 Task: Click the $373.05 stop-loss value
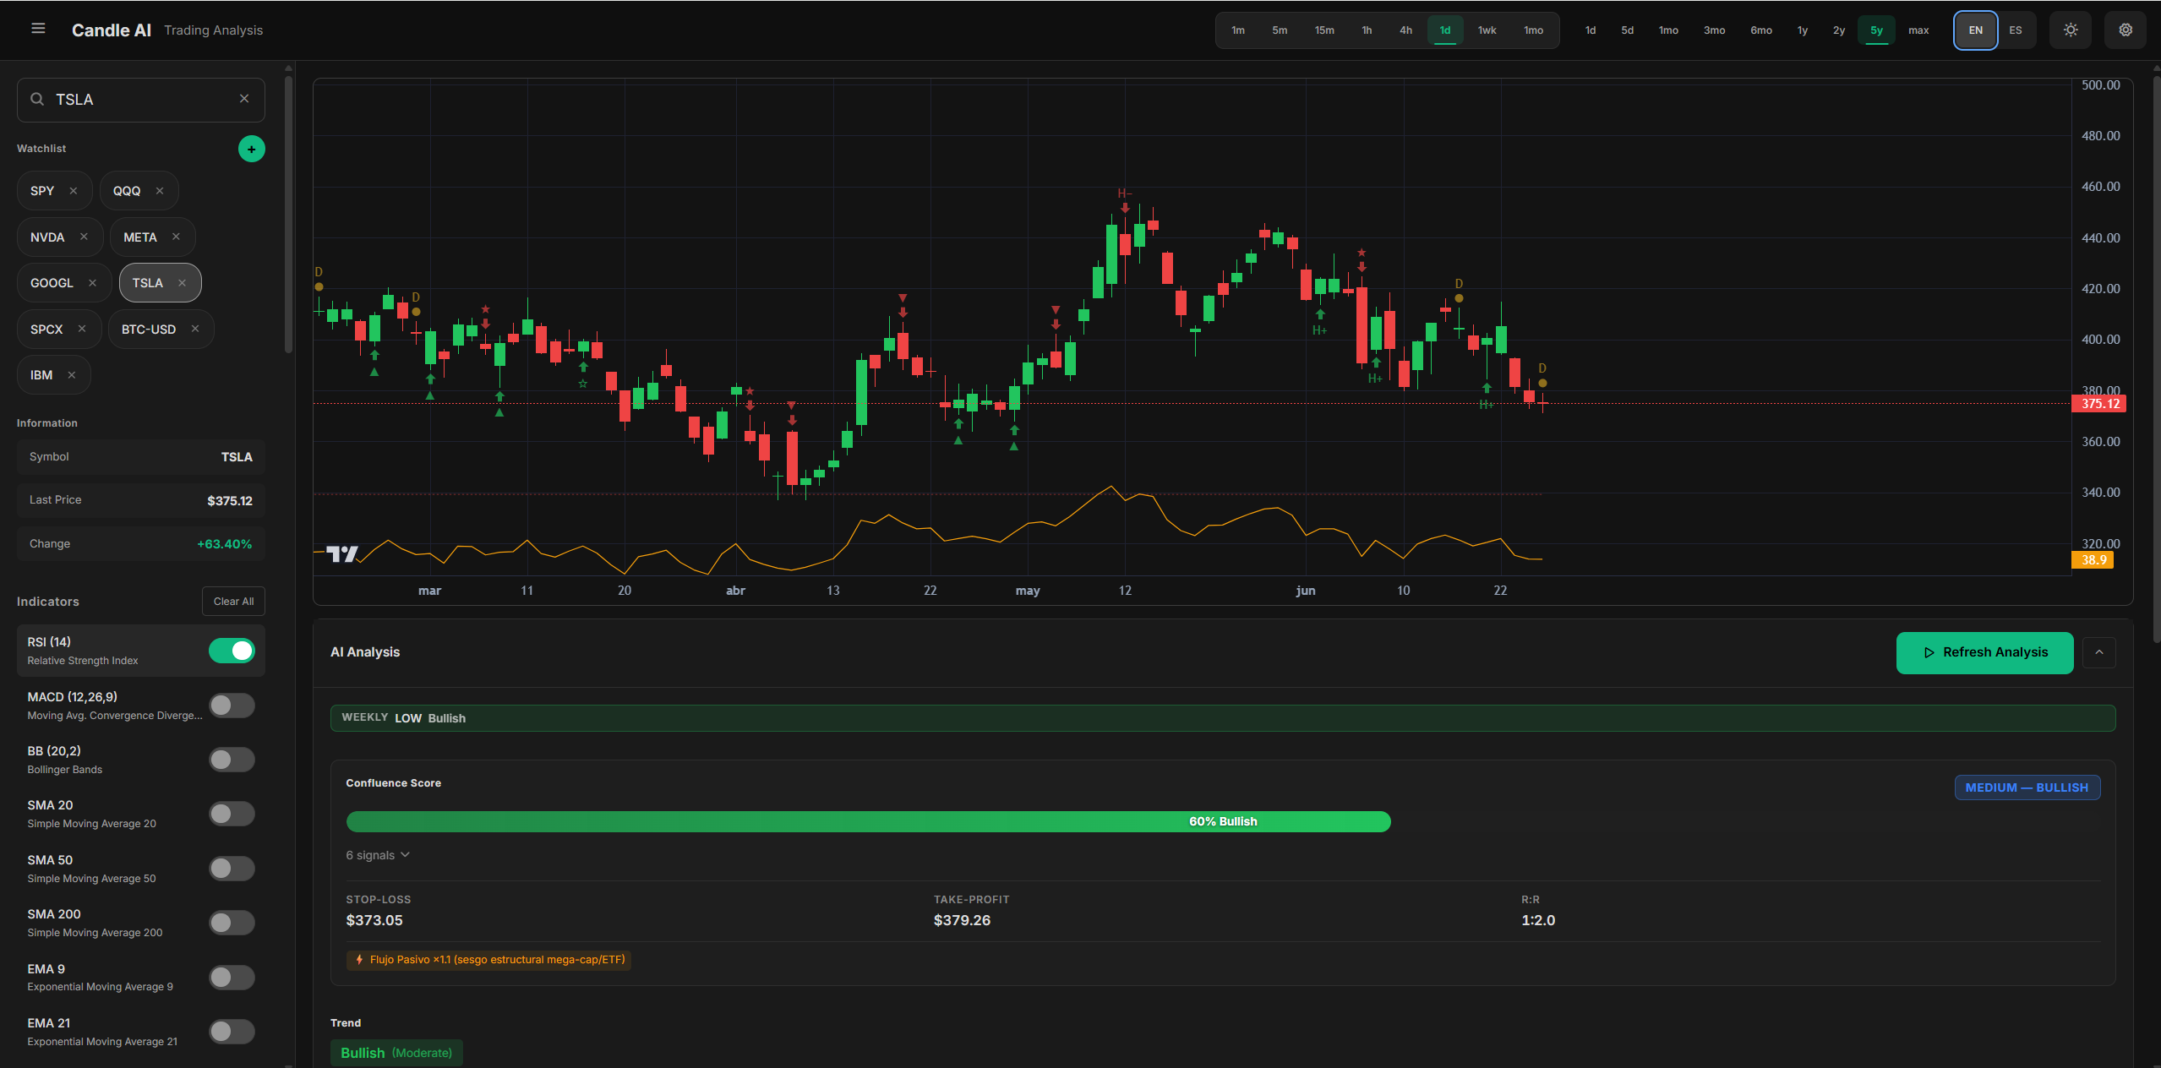(374, 920)
